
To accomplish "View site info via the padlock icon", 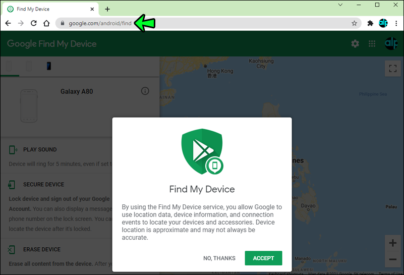I will 63,23.
